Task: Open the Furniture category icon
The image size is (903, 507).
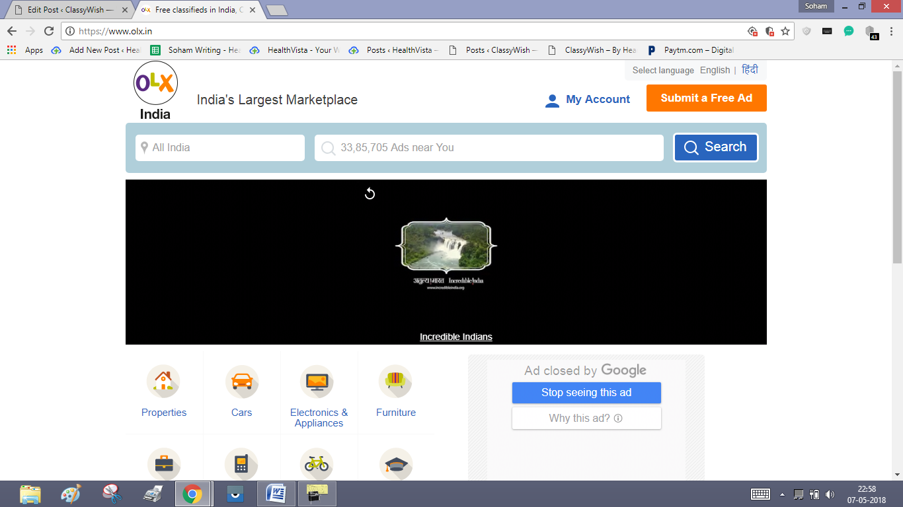Action: 395,382
